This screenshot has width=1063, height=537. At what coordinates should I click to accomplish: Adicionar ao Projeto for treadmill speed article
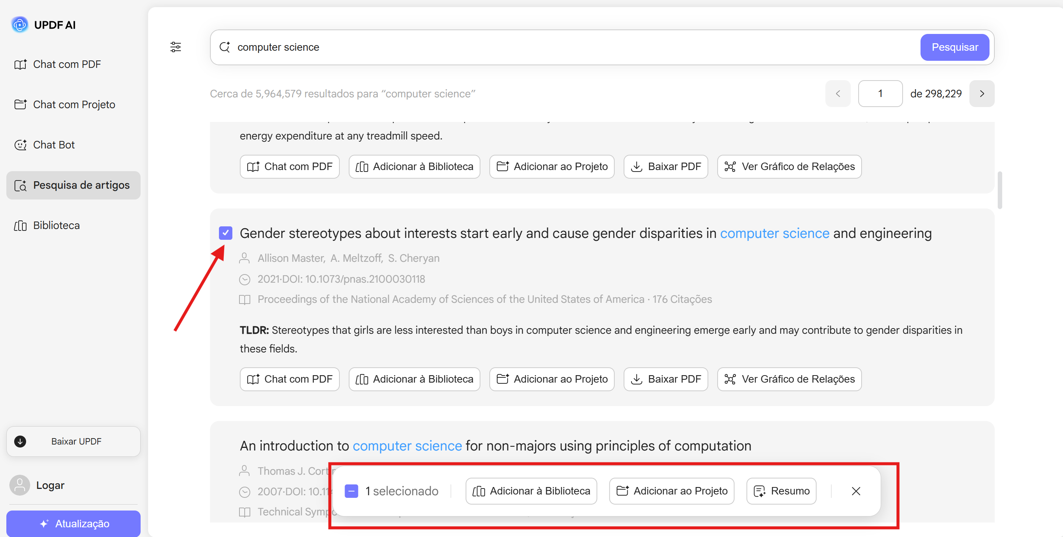click(x=552, y=167)
